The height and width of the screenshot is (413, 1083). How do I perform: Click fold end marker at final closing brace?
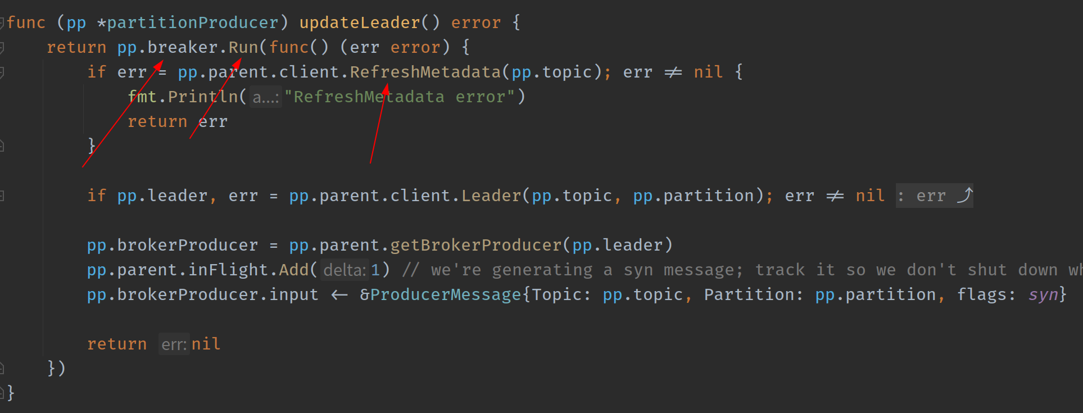pyautogui.click(x=2, y=393)
